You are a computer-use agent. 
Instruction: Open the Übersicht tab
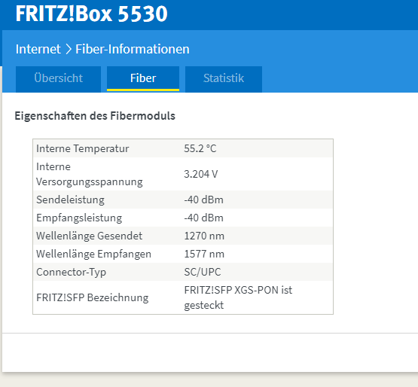[x=58, y=78]
